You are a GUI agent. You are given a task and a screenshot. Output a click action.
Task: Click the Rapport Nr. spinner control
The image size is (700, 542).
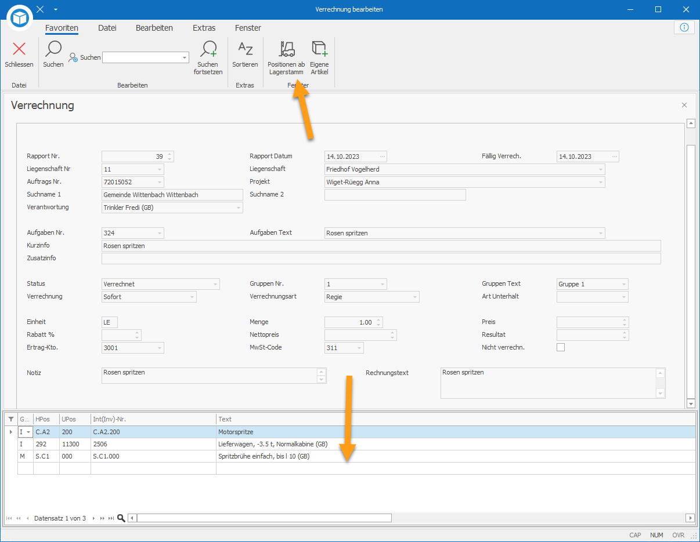(x=169, y=157)
